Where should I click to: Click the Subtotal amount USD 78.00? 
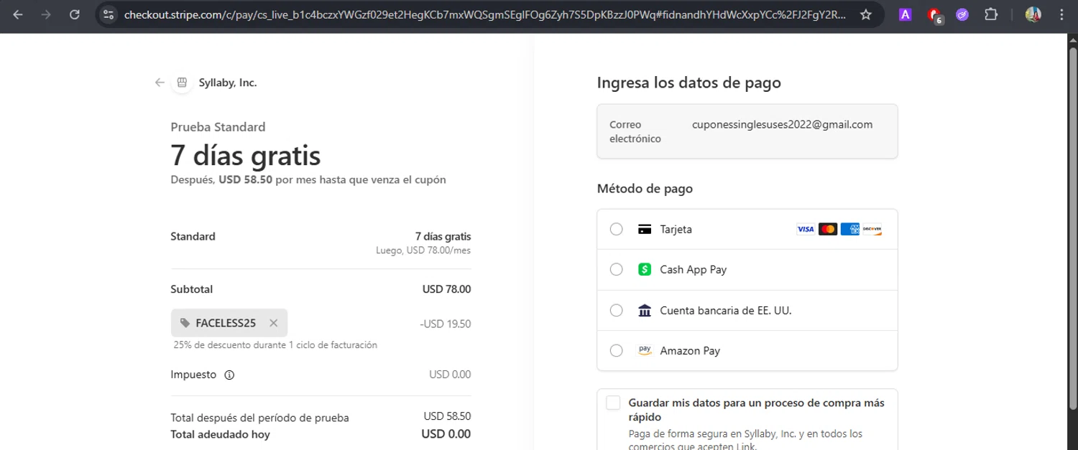(x=446, y=289)
